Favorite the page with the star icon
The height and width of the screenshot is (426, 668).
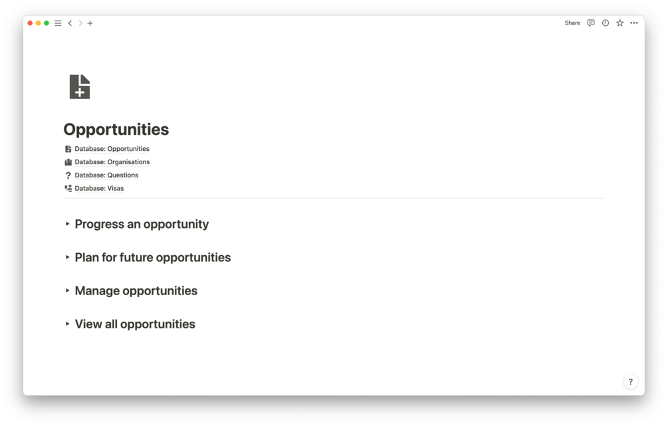[x=620, y=23]
